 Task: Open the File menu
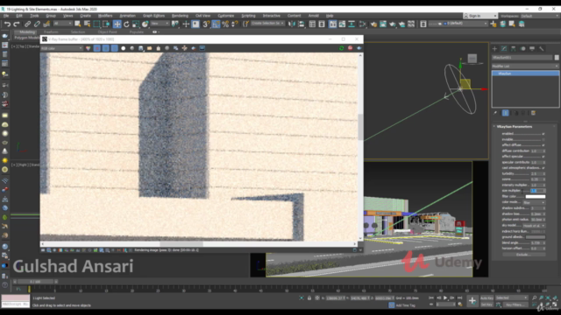[6, 16]
